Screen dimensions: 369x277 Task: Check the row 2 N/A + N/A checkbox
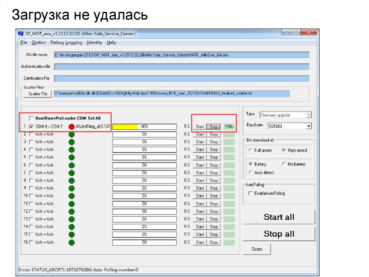[x=31, y=134]
